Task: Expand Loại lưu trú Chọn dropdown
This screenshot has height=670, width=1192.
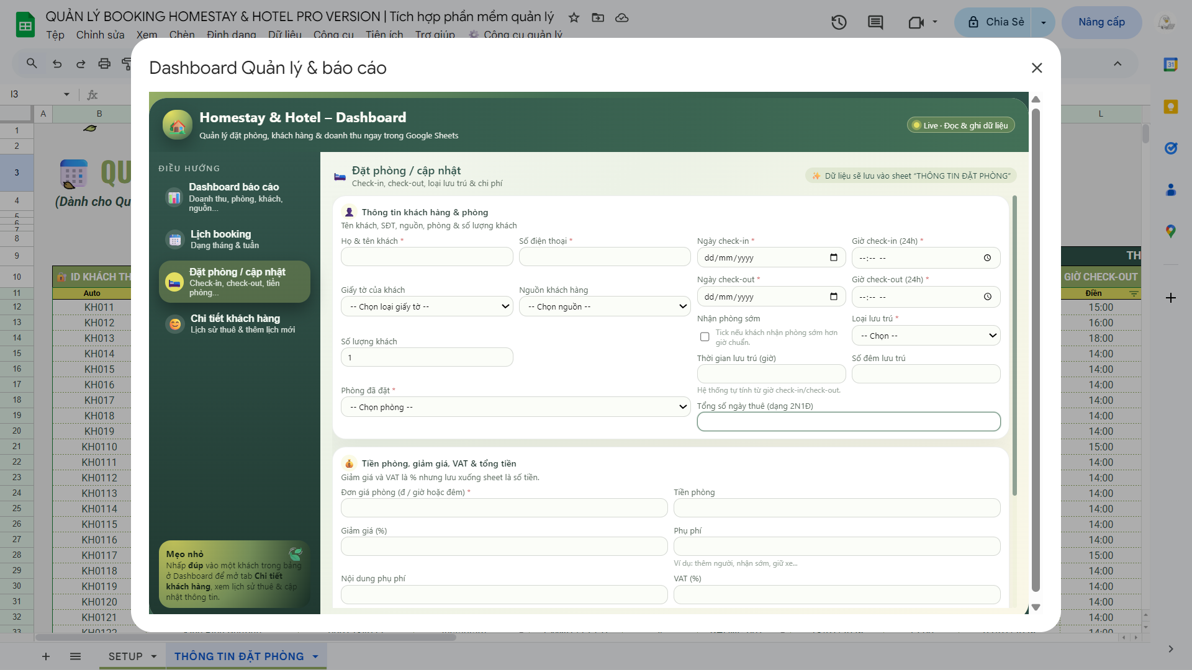Action: click(x=926, y=336)
